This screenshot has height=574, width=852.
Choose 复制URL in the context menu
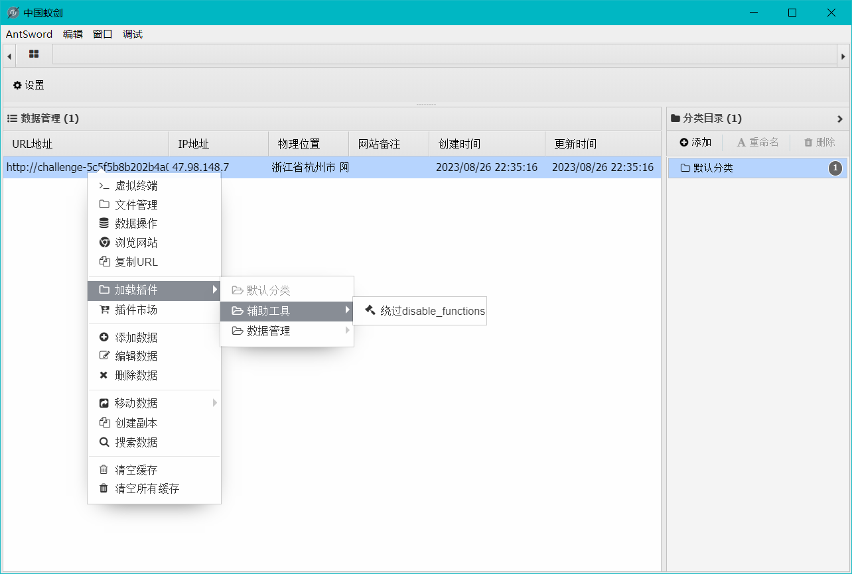(136, 262)
